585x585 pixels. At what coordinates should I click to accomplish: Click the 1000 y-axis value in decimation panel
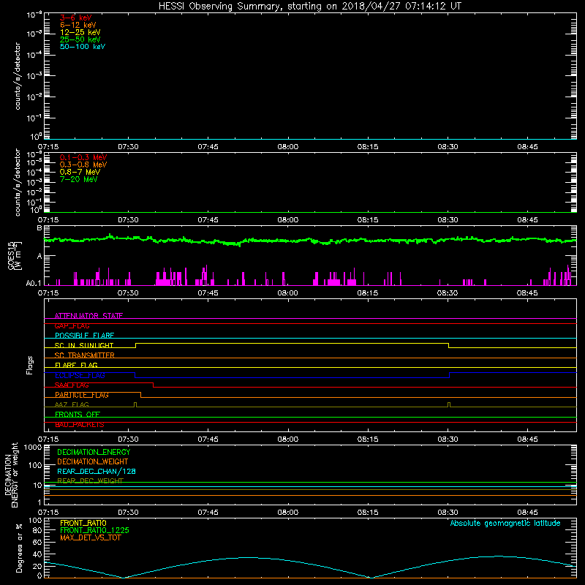[x=33, y=448]
